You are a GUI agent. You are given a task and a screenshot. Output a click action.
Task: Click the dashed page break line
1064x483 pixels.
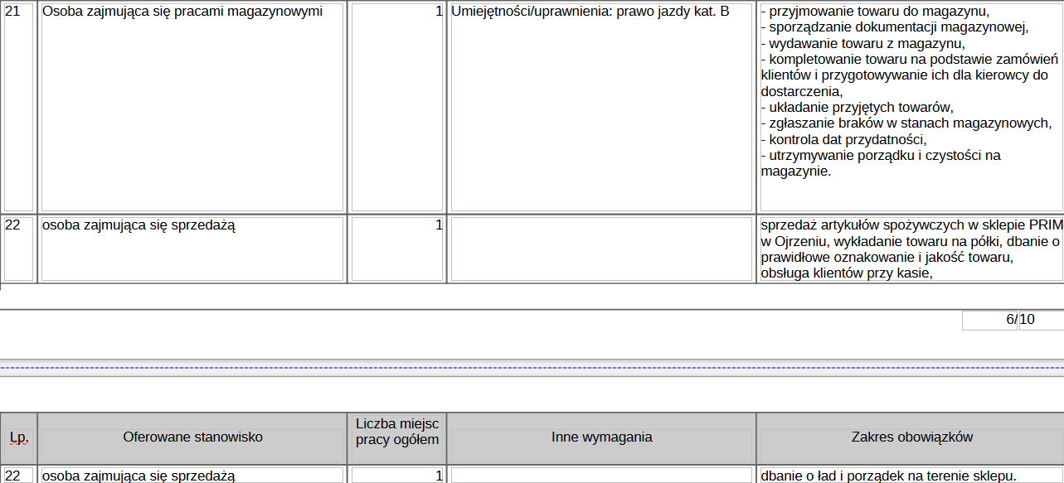(x=531, y=365)
